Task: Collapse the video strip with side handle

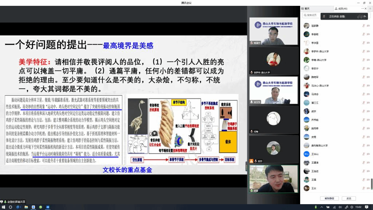Action: 247,167
